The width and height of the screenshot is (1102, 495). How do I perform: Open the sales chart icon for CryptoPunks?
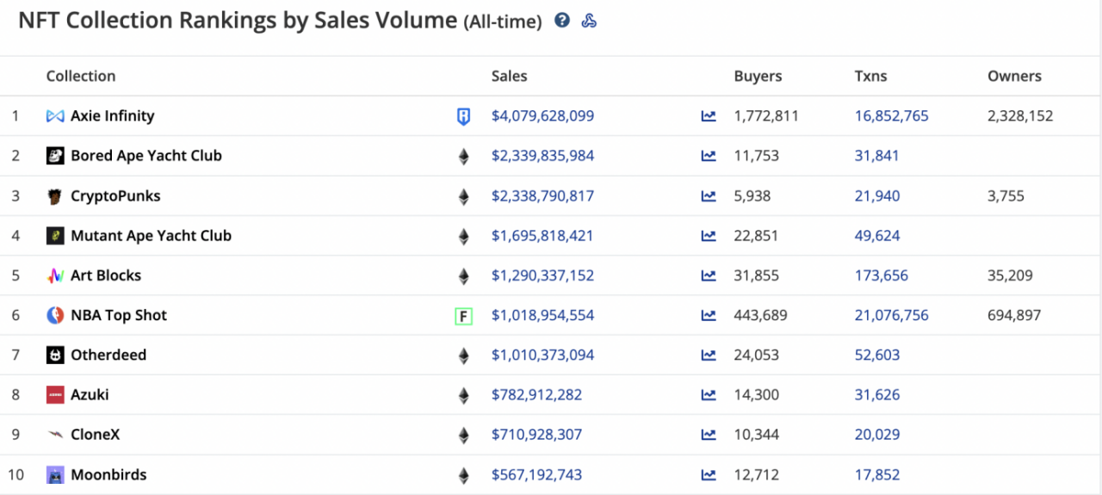coord(709,196)
